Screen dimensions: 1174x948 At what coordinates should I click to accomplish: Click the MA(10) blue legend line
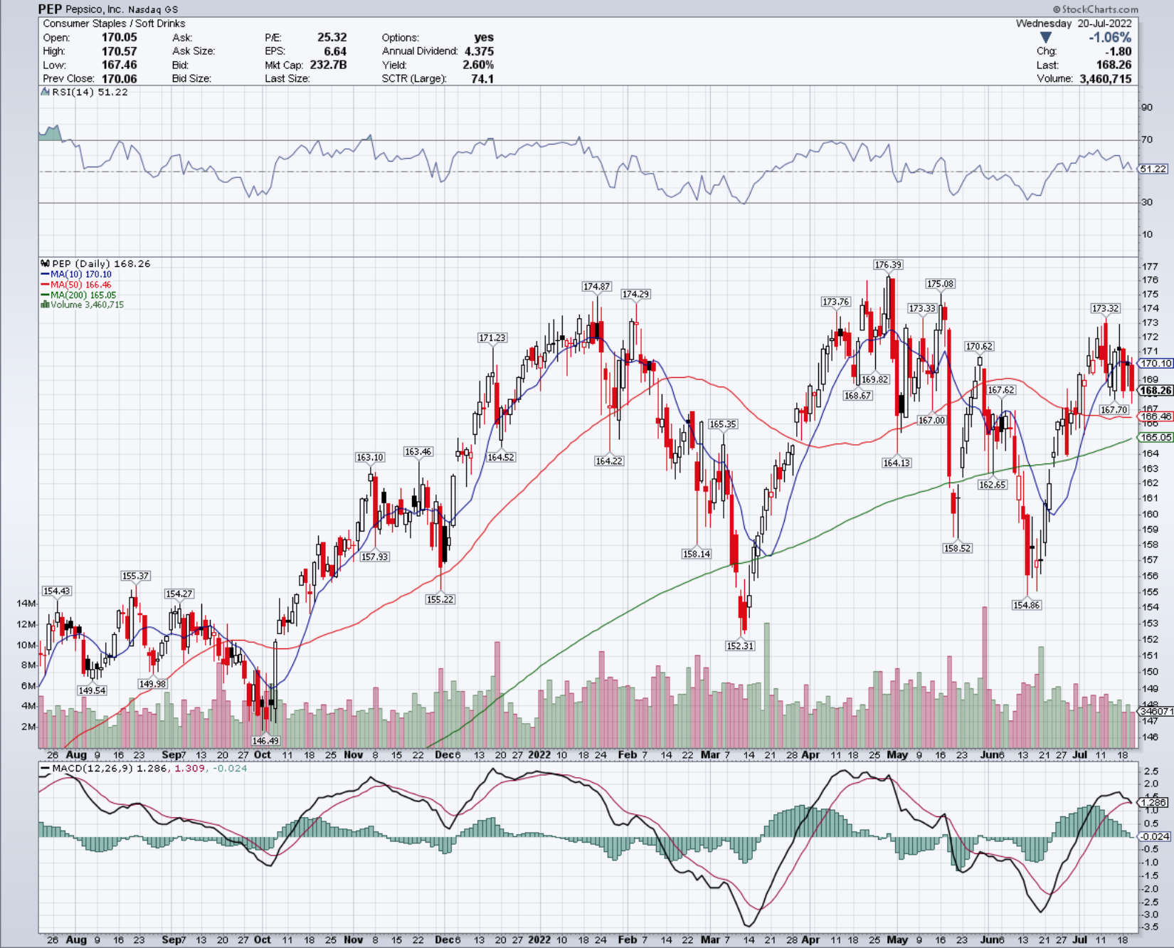point(46,274)
